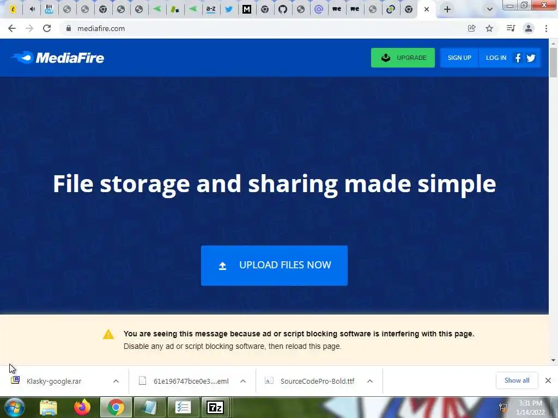Click the scrollbar down arrow

point(553,360)
